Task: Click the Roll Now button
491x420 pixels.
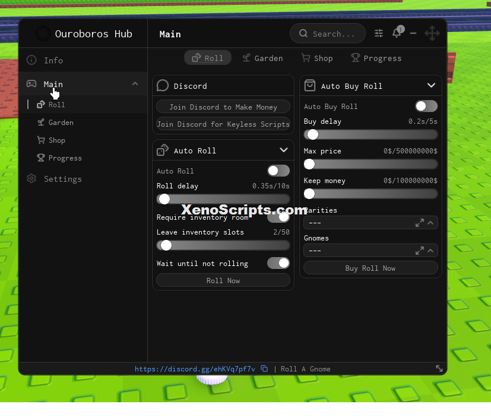Action: coord(223,280)
